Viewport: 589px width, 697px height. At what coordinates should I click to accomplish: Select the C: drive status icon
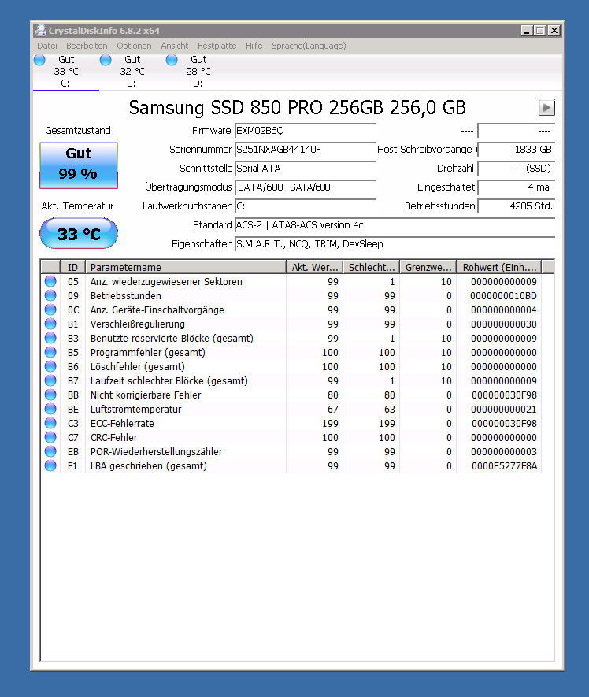tap(39, 60)
